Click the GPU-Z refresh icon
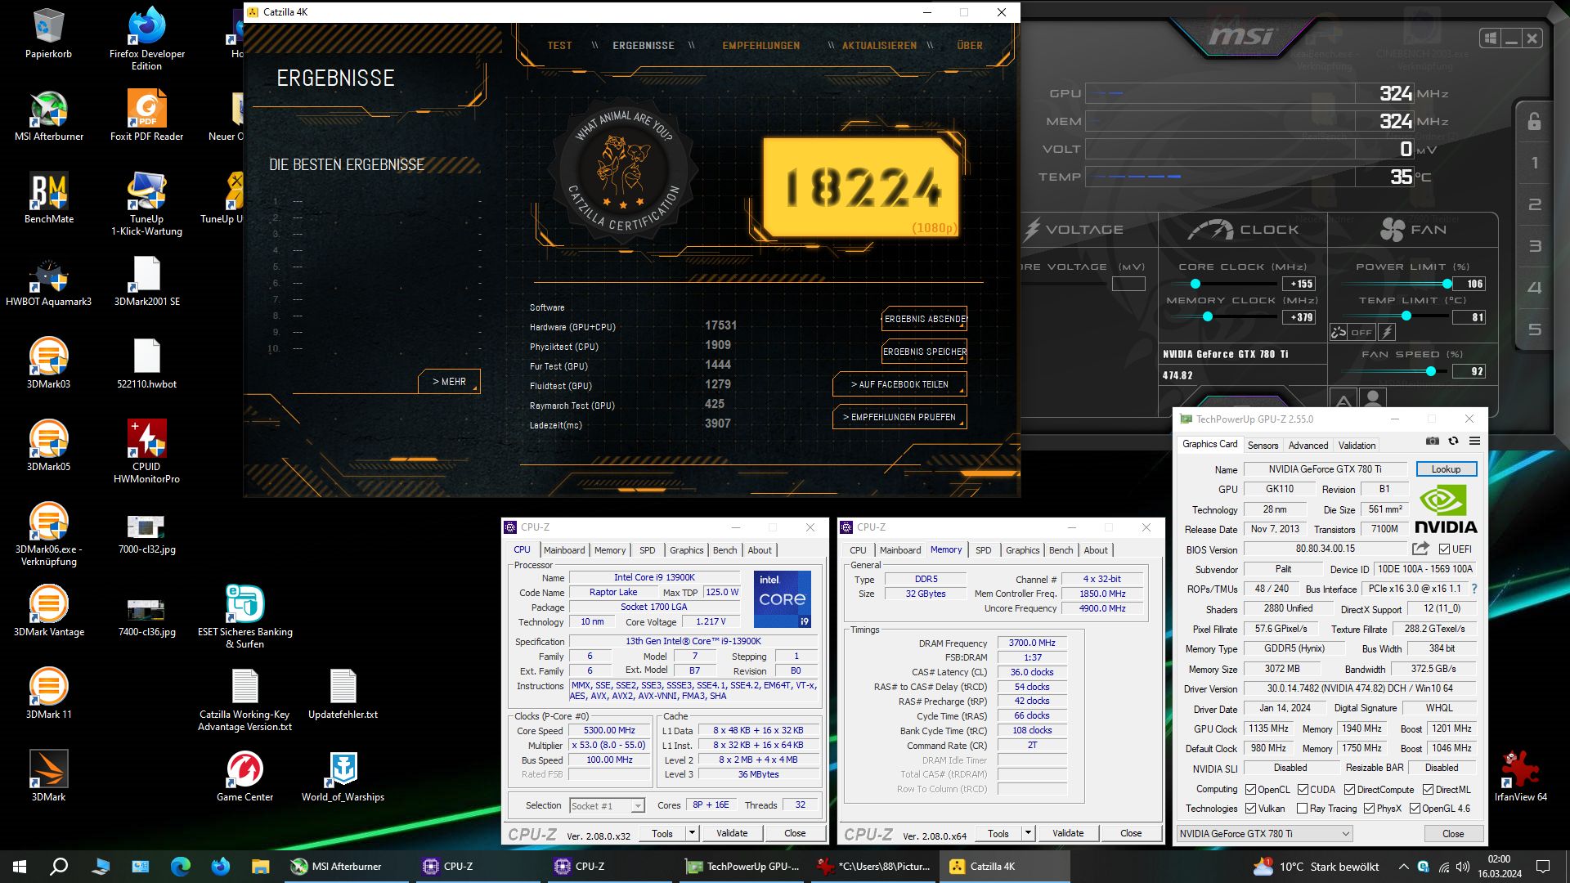1570x883 pixels. pyautogui.click(x=1453, y=441)
